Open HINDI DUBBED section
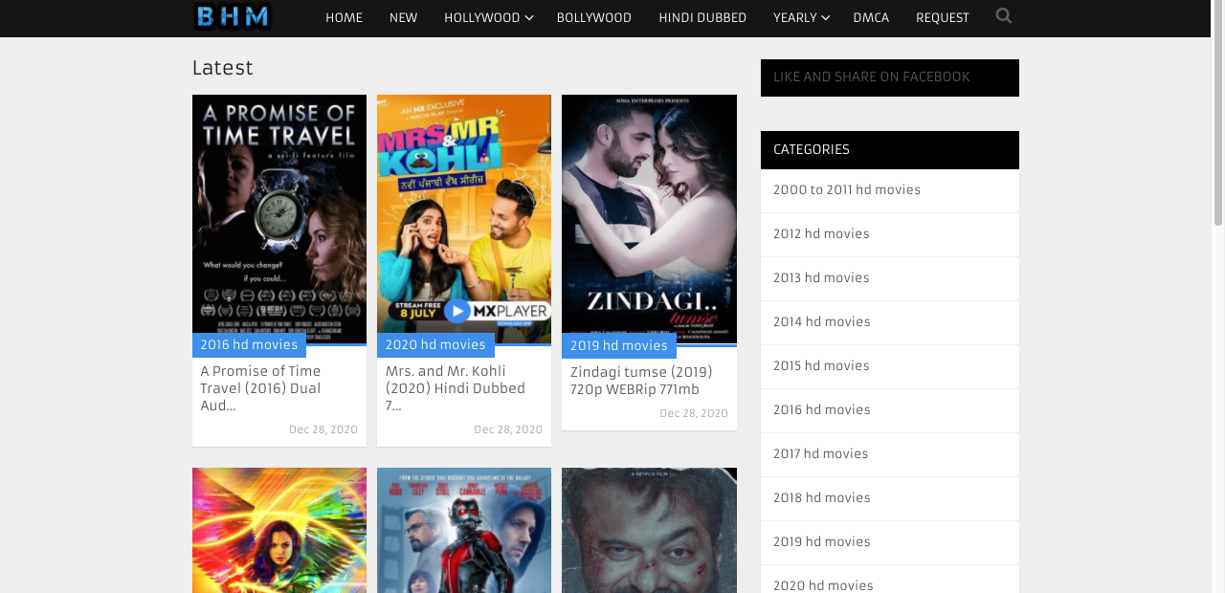 (x=702, y=18)
